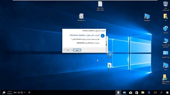Open the Recycle Bin (سلة المحذوفات) icon
The image size is (170, 95).
(x=165, y=6)
